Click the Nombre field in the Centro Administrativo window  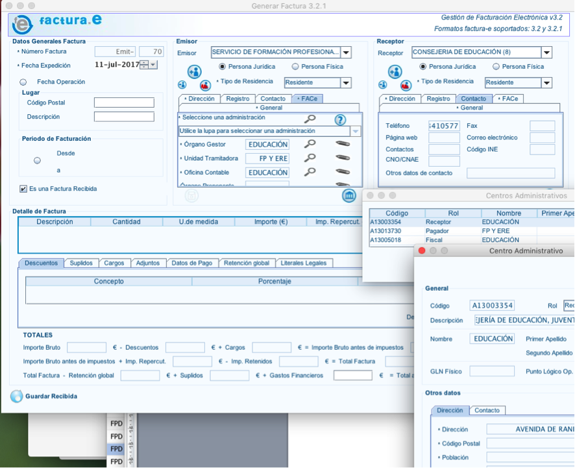[492, 339]
